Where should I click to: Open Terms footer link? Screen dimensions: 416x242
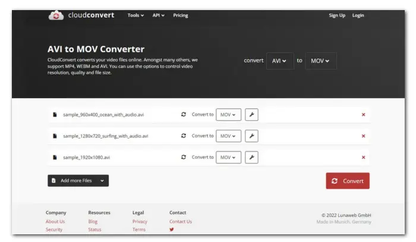pos(139,230)
